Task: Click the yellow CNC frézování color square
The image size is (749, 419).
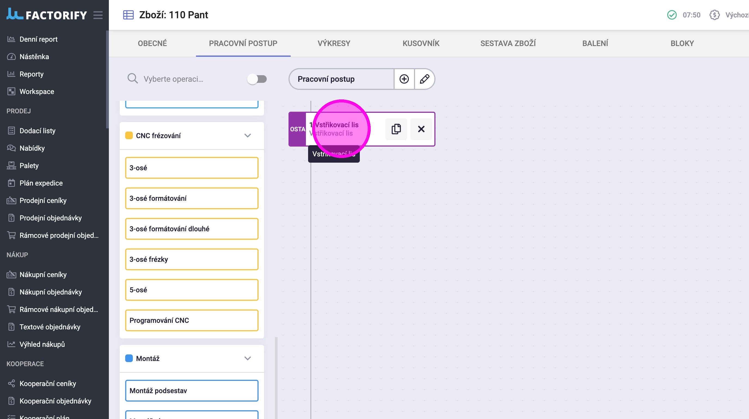Action: point(129,136)
